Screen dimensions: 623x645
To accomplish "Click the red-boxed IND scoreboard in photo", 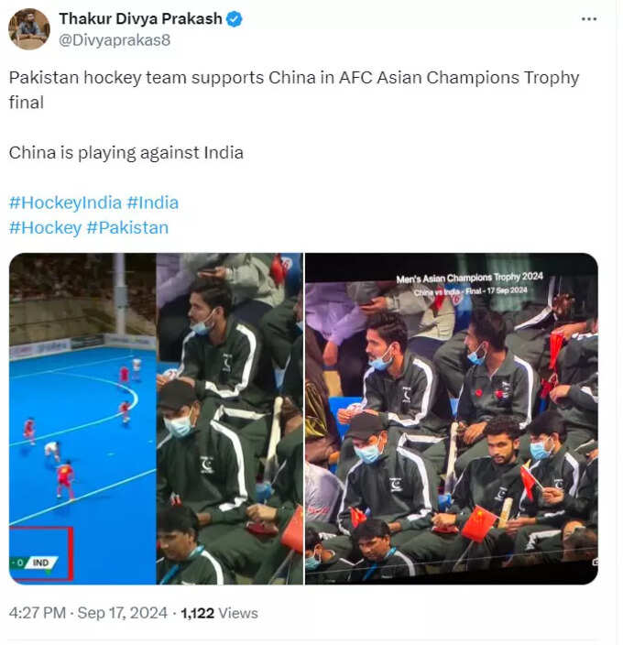I will click(x=40, y=553).
